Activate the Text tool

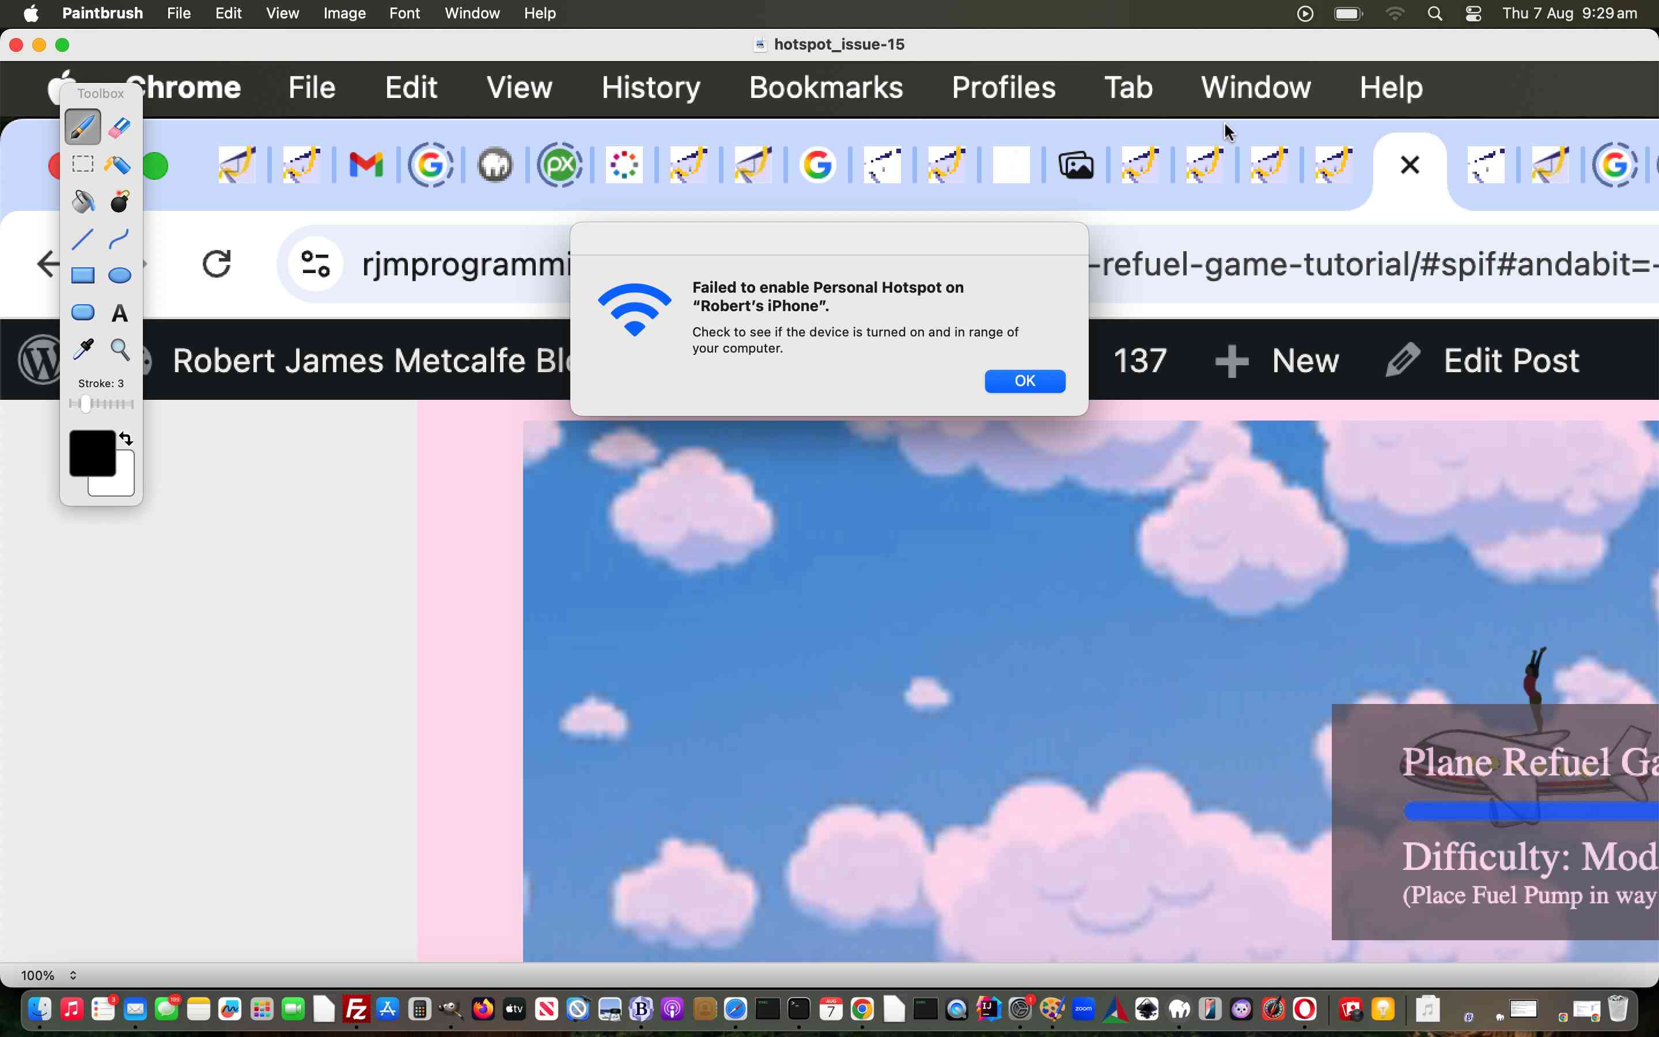[x=119, y=313]
